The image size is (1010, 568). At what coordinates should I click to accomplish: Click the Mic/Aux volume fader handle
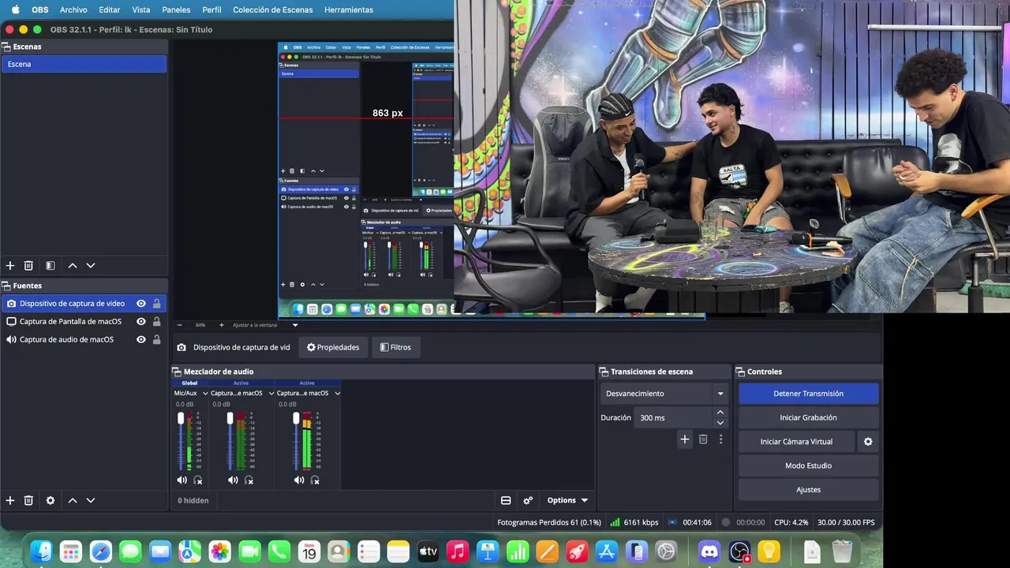(181, 418)
